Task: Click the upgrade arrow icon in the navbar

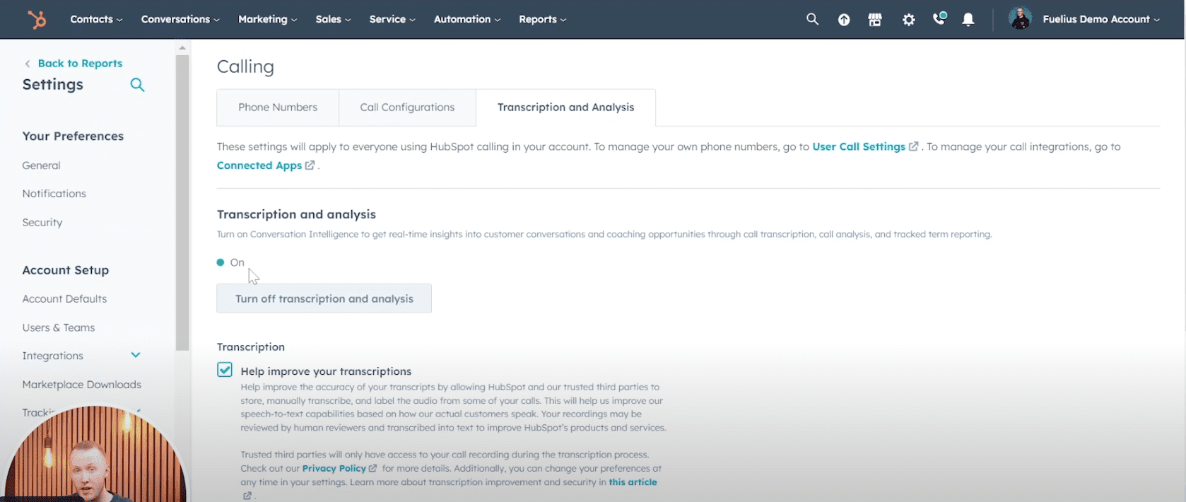Action: click(843, 19)
